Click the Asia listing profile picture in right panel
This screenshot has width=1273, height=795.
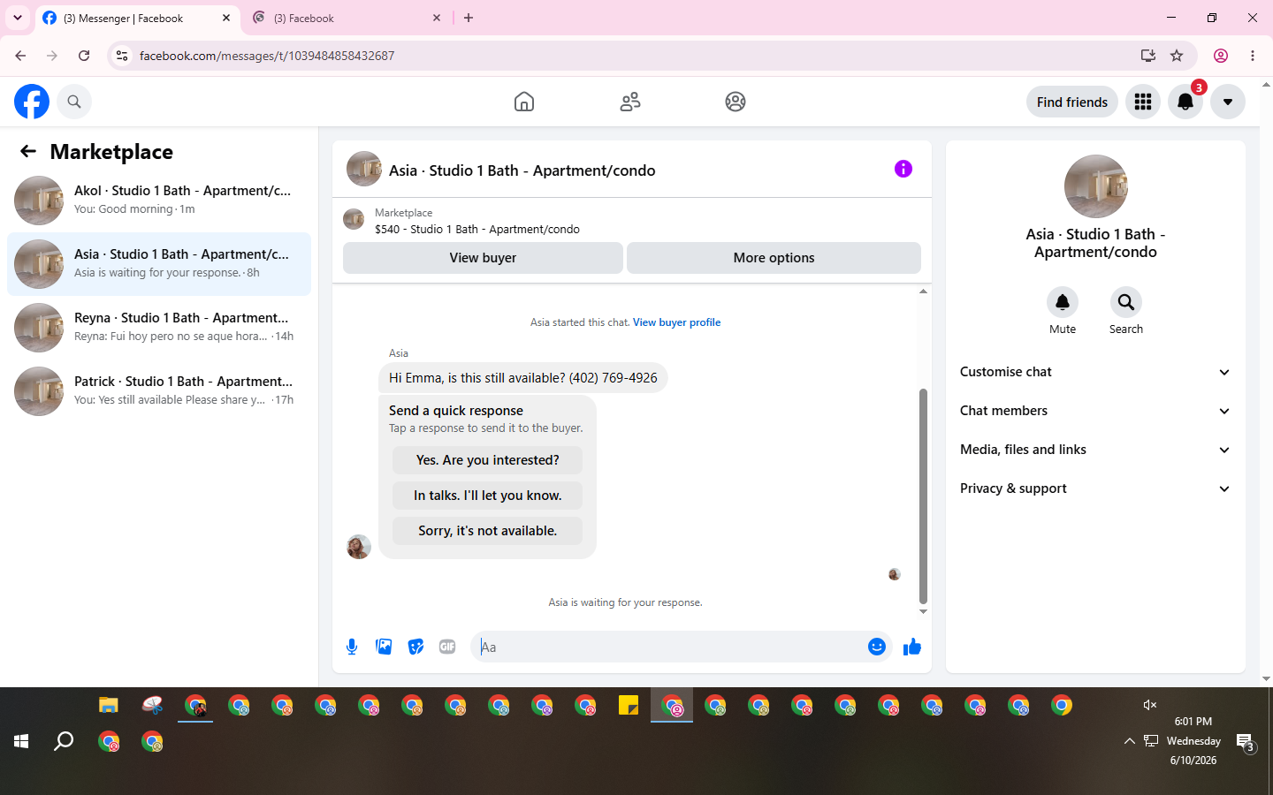click(1096, 186)
